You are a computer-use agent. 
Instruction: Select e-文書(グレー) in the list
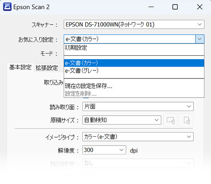click(134, 70)
